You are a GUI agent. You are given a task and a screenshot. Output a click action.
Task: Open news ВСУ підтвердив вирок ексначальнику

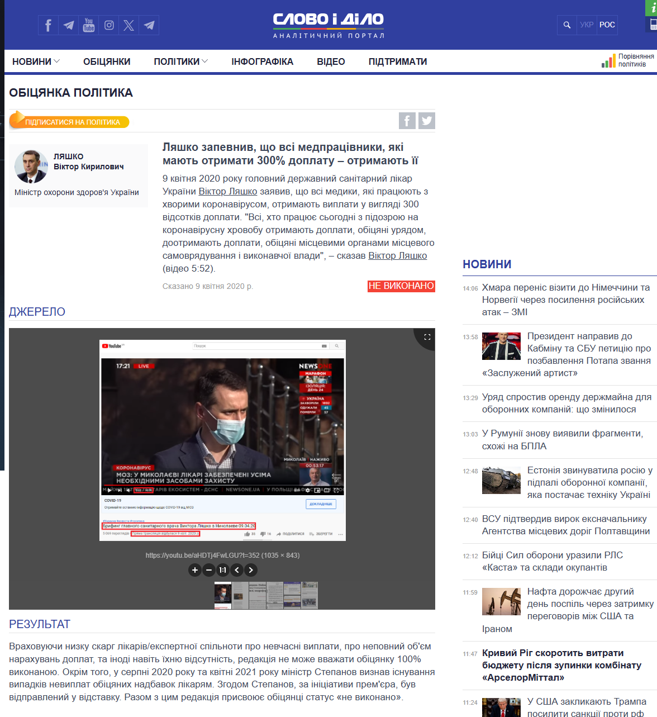click(x=566, y=525)
